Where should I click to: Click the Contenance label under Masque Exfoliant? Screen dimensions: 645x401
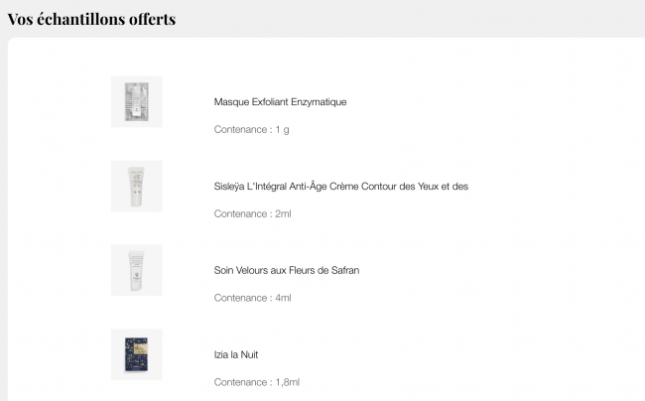point(241,130)
